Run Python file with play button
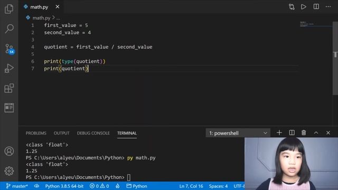 304,7
